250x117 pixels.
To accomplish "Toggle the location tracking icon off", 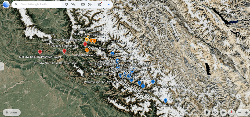I will tap(215, 112).
